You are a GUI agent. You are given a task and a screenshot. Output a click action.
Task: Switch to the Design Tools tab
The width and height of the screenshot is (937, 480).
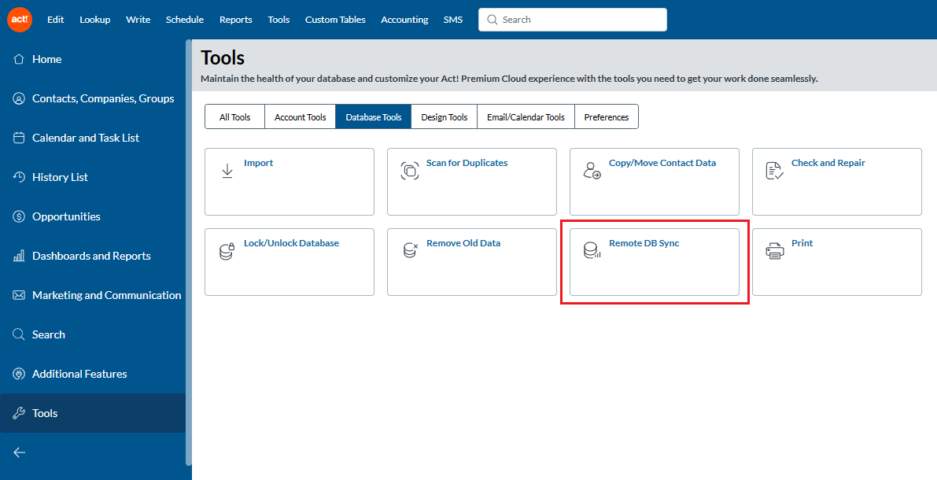tap(444, 117)
